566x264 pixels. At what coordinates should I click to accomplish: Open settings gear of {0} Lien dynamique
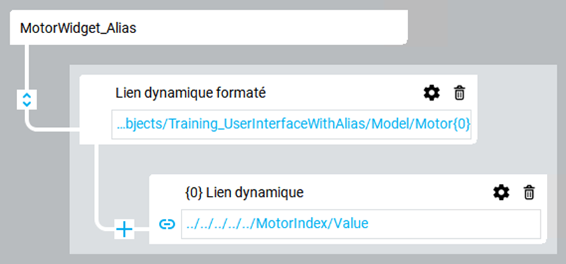pyautogui.click(x=501, y=193)
